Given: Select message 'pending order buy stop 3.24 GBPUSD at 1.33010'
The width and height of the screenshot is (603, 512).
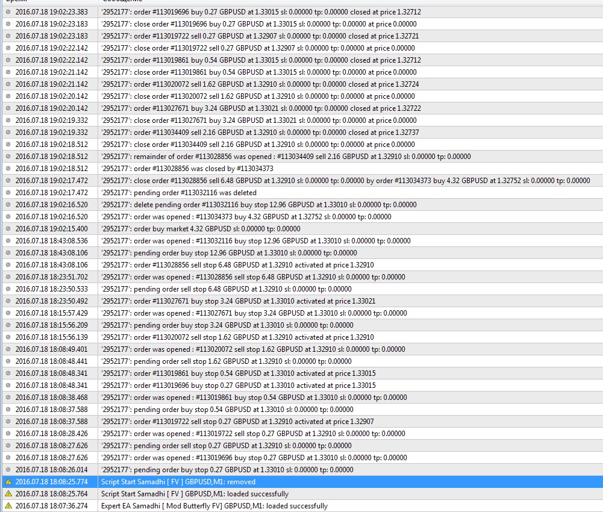Looking at the screenshot, I should coord(227,325).
